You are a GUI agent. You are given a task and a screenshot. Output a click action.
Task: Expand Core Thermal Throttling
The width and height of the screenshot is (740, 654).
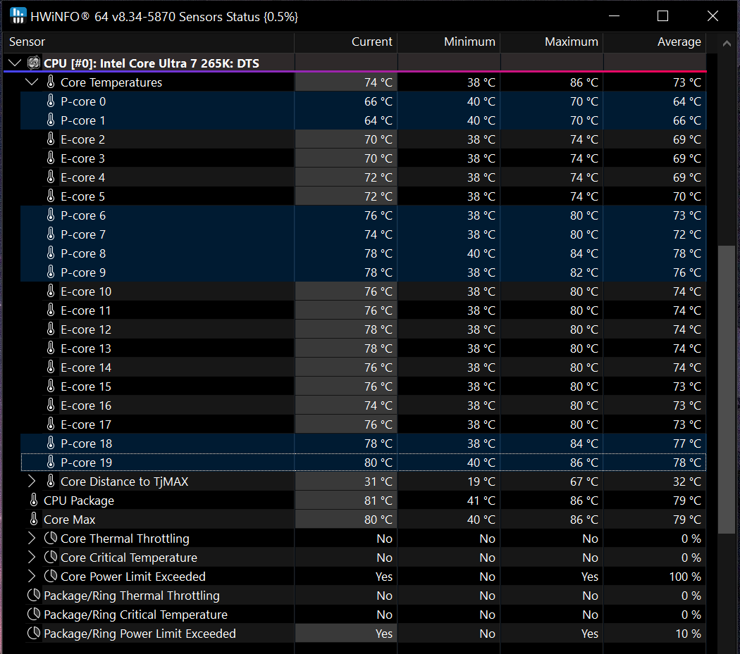click(x=32, y=538)
